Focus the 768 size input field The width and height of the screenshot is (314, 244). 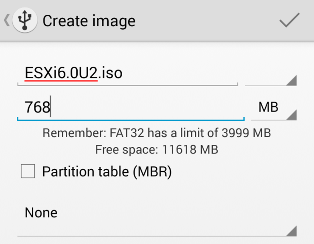point(131,108)
